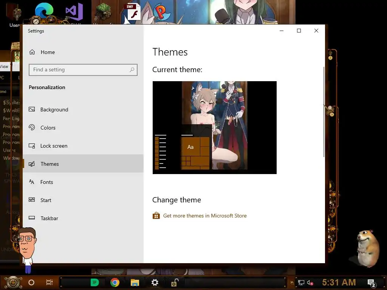The height and width of the screenshot is (290, 387).
Task: Click the colorful P desktop icon
Action: [162, 12]
